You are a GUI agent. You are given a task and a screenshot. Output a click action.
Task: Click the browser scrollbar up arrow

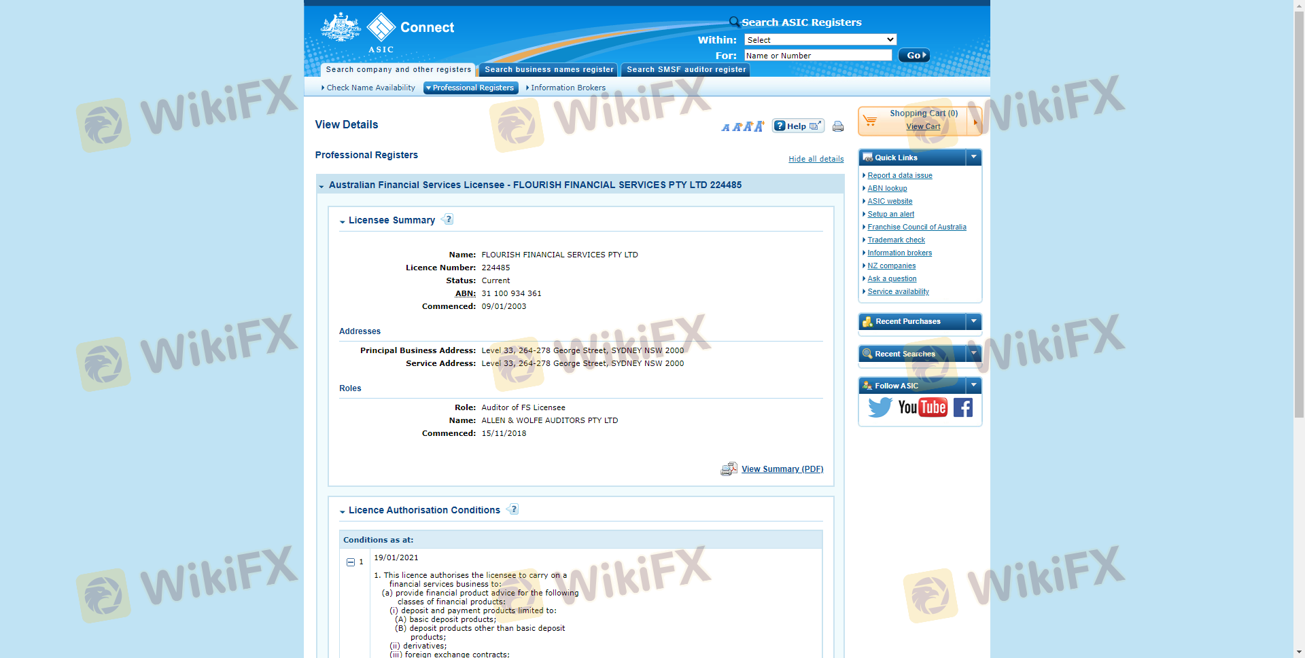click(1299, 5)
